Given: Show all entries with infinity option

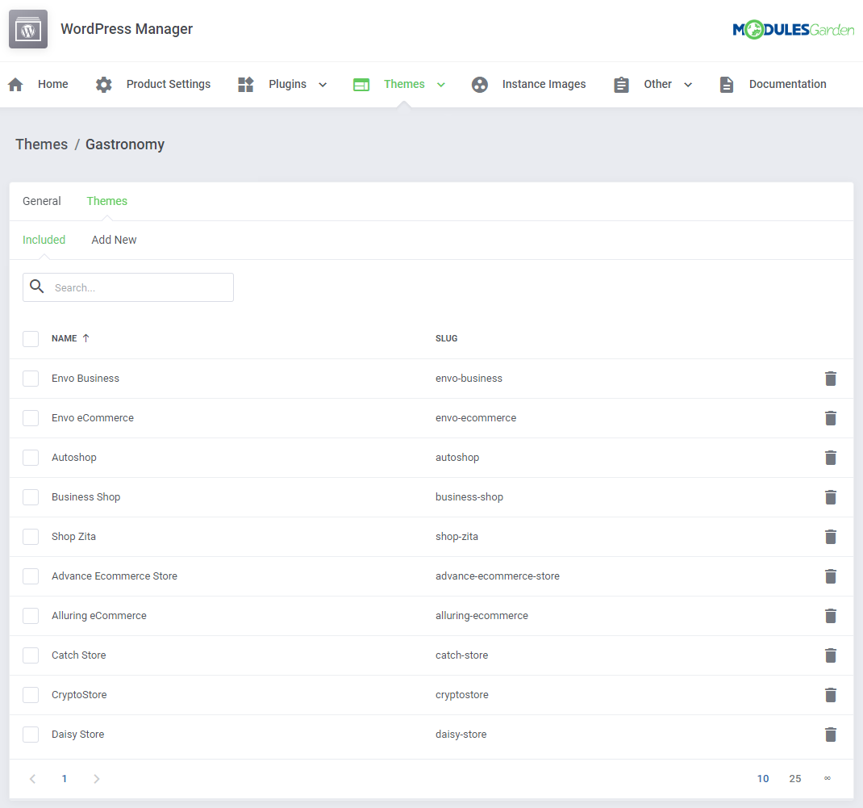Looking at the screenshot, I should pyautogui.click(x=828, y=778).
